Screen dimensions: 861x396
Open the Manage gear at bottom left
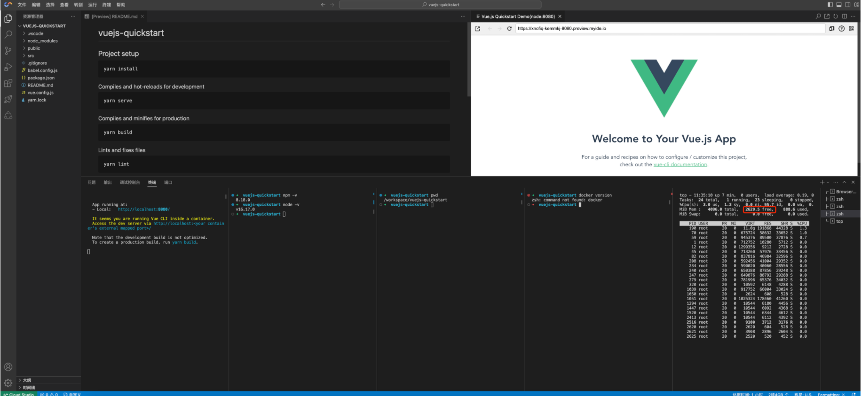click(8, 383)
